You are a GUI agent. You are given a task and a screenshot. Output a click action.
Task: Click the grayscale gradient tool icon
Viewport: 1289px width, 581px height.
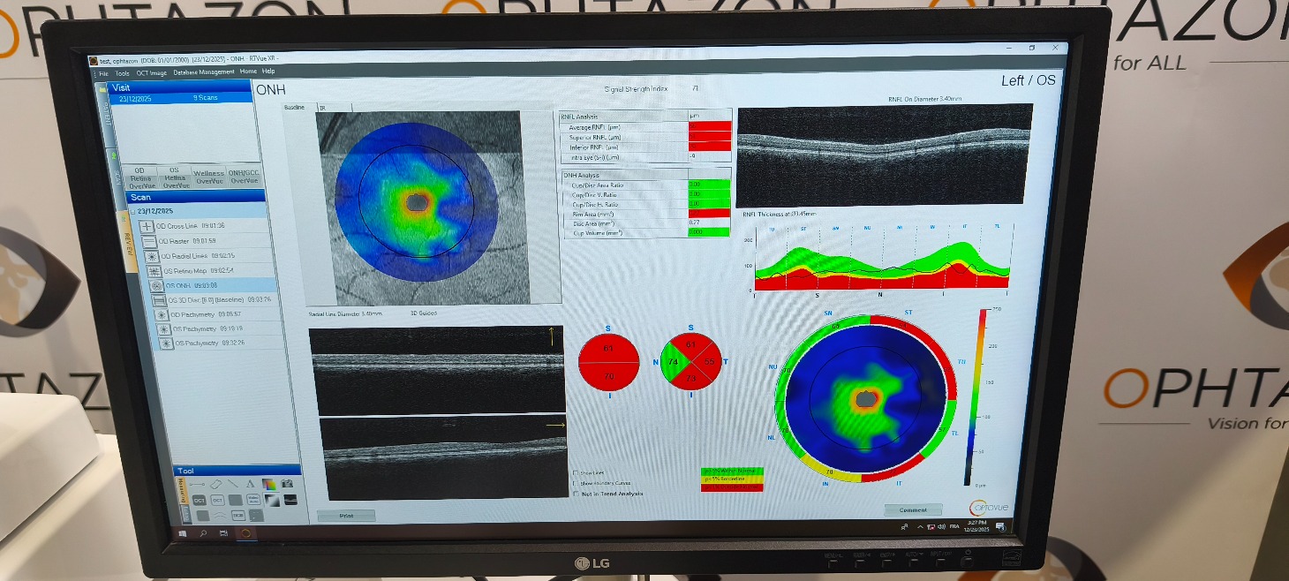click(x=271, y=500)
